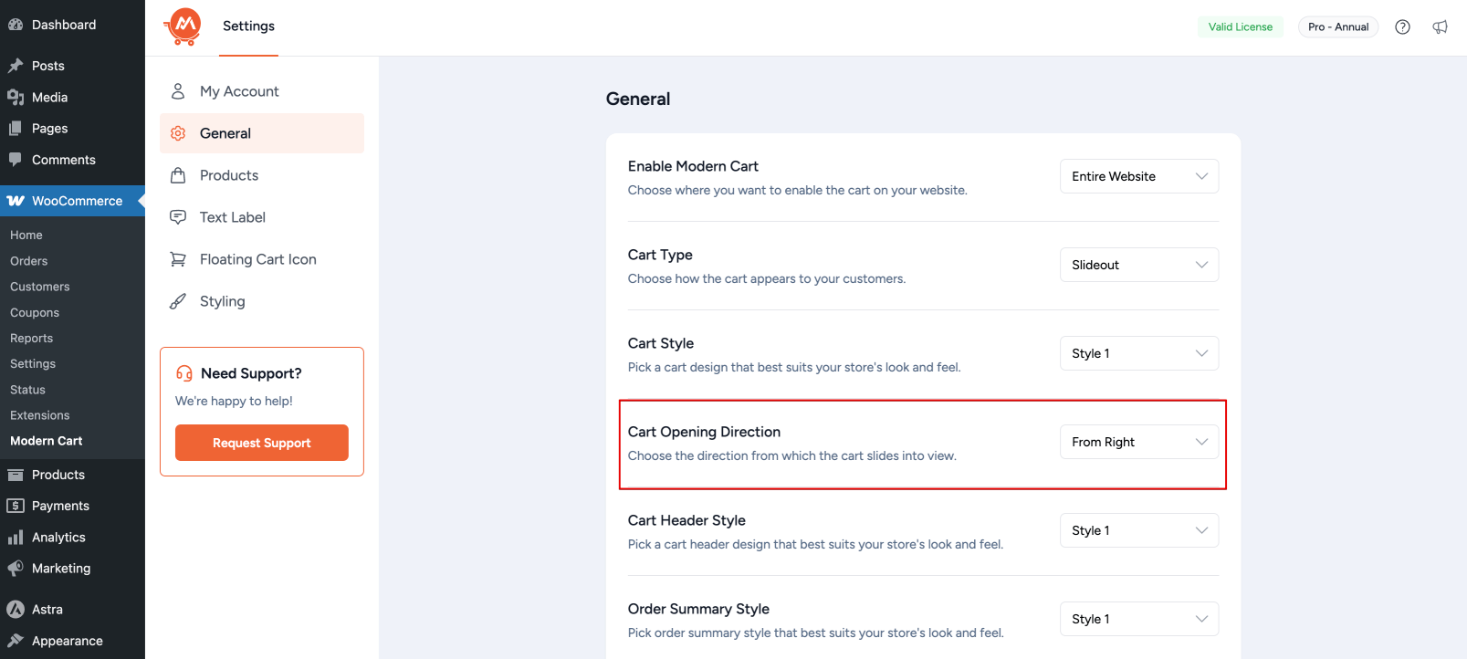Click the Modern Cart logo icon
The width and height of the screenshot is (1467, 659).
(x=183, y=26)
